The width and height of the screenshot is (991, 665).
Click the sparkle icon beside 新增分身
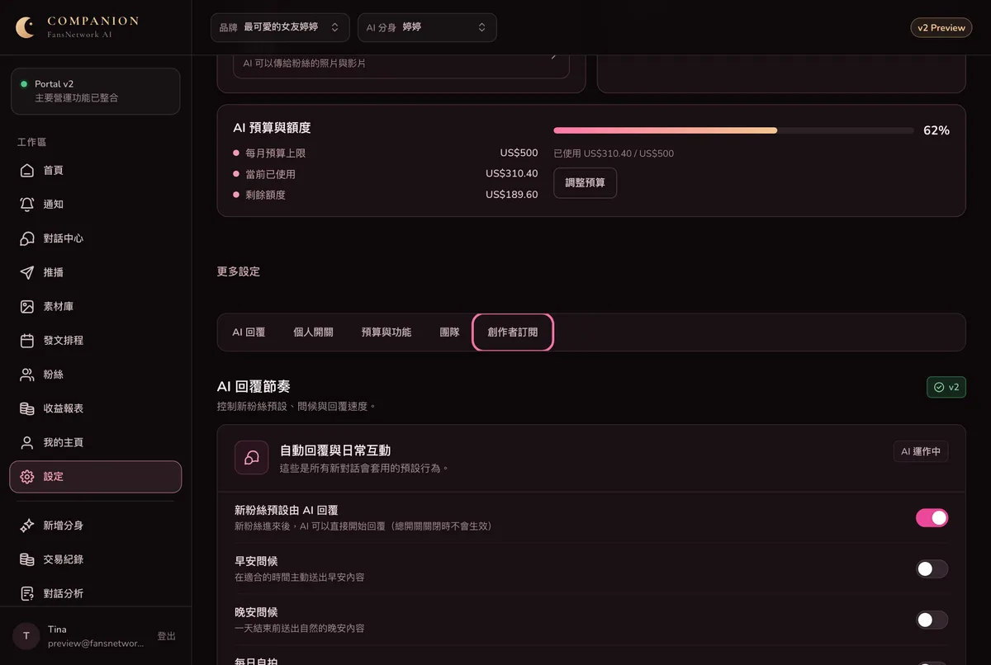coord(27,526)
